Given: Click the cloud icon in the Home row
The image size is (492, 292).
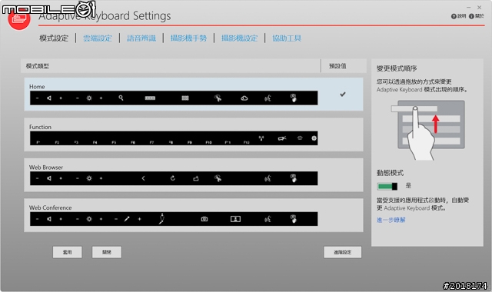Looking at the screenshot, I should click(244, 98).
